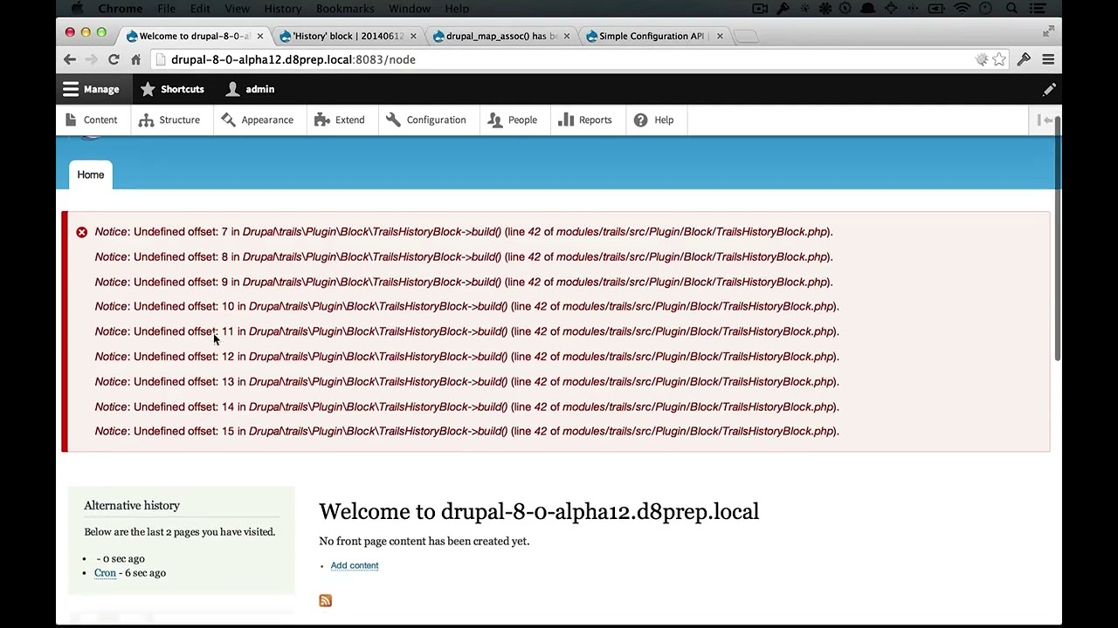Click the Welcome to drupal-8-0-alpha12 heading
Image resolution: width=1118 pixels, height=628 pixels.
tap(539, 511)
